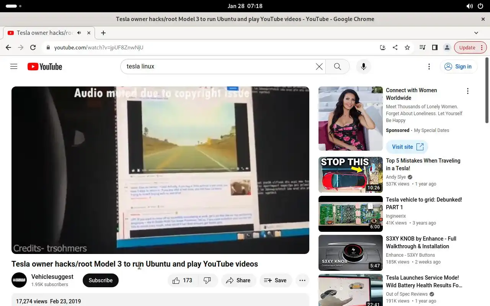Click the page vertical scrollbar
Image resolution: width=490 pixels, height=306 pixels.
point(487,90)
